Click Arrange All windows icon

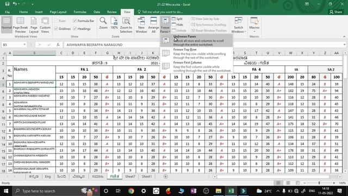click(153, 25)
